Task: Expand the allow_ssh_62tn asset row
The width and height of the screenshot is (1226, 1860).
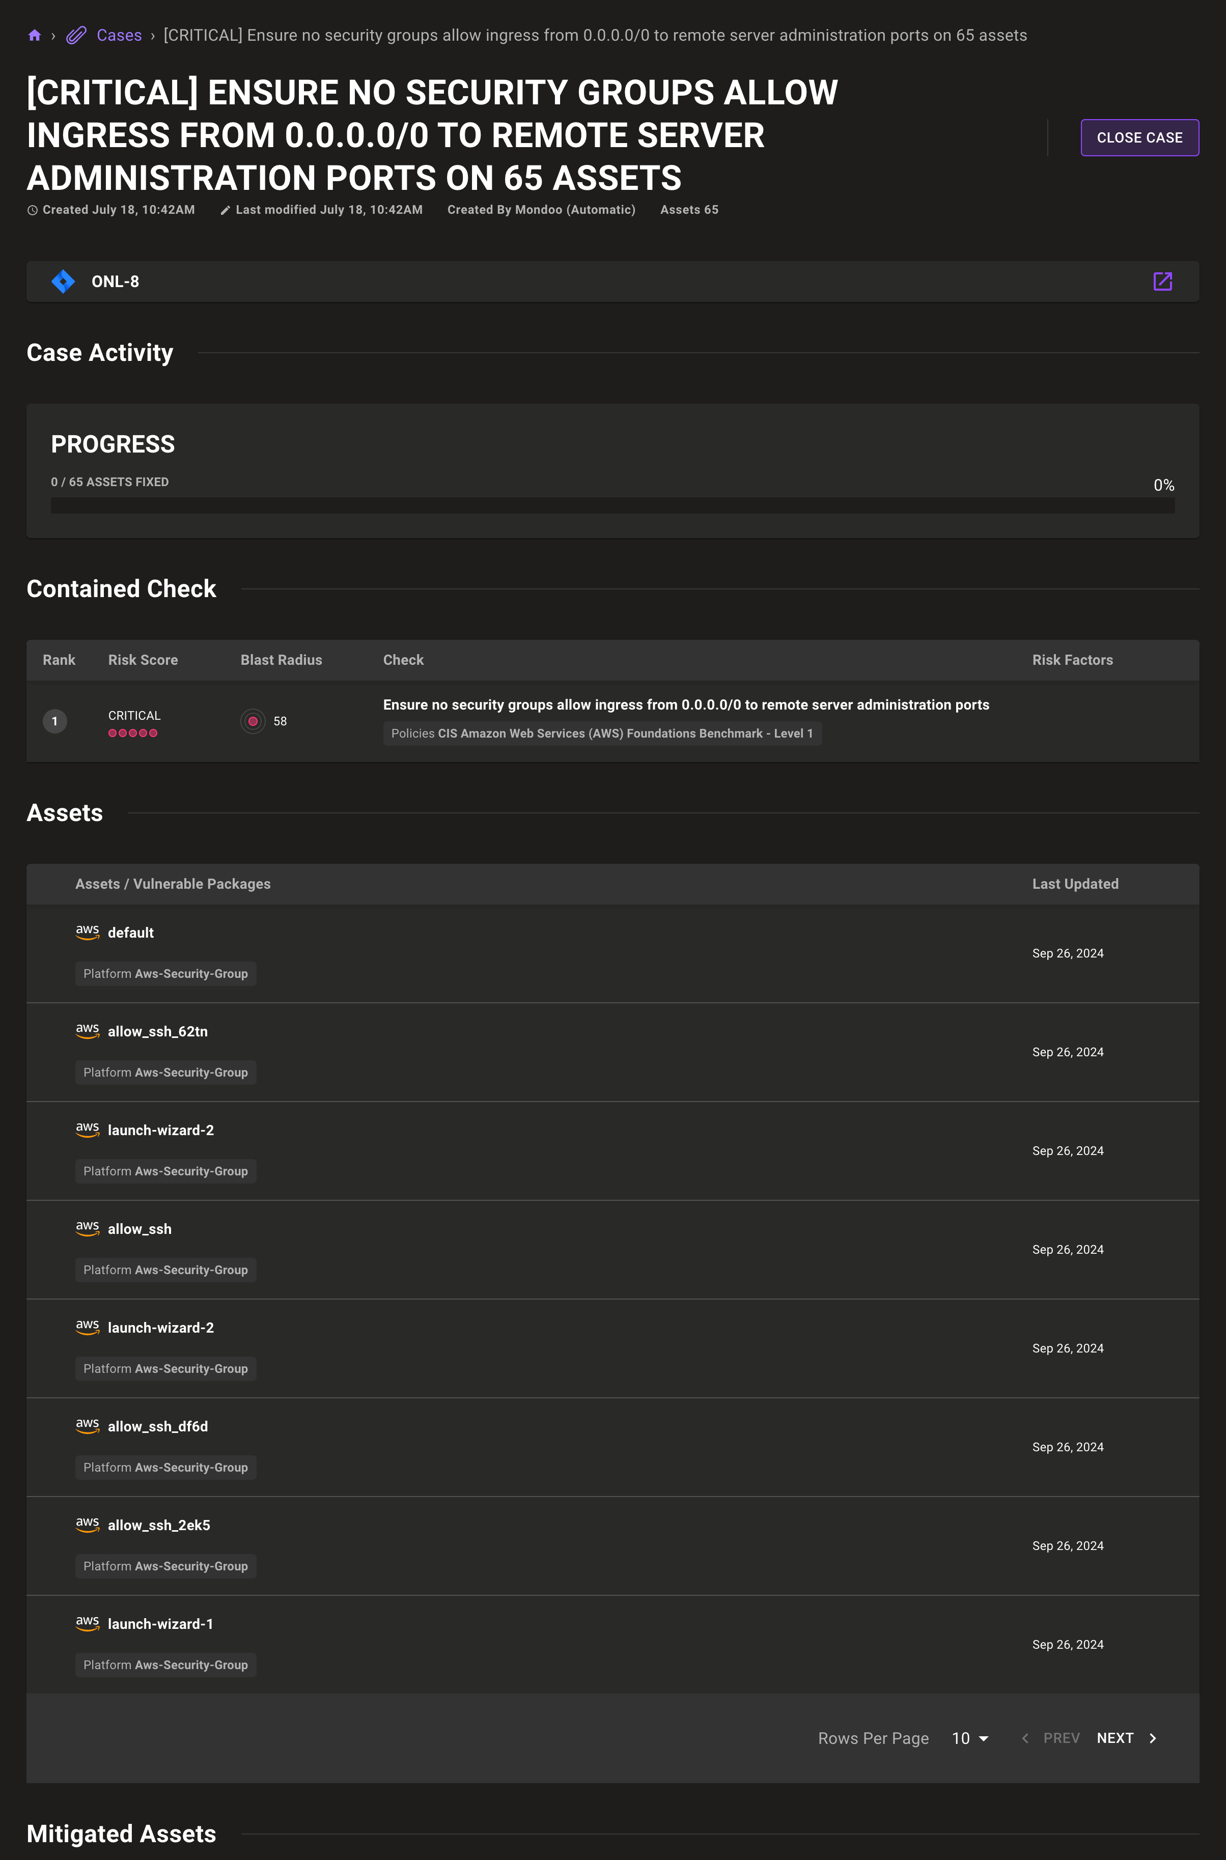Action: click(x=156, y=1032)
